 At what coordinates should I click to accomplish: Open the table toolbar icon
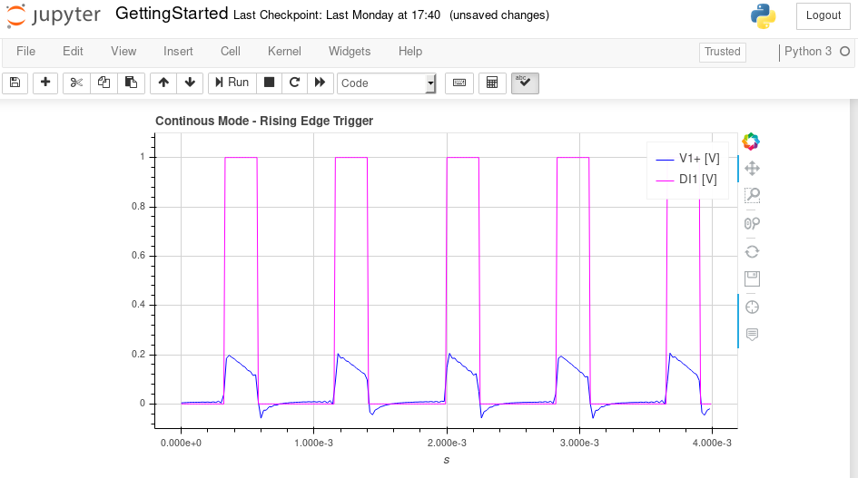click(492, 83)
